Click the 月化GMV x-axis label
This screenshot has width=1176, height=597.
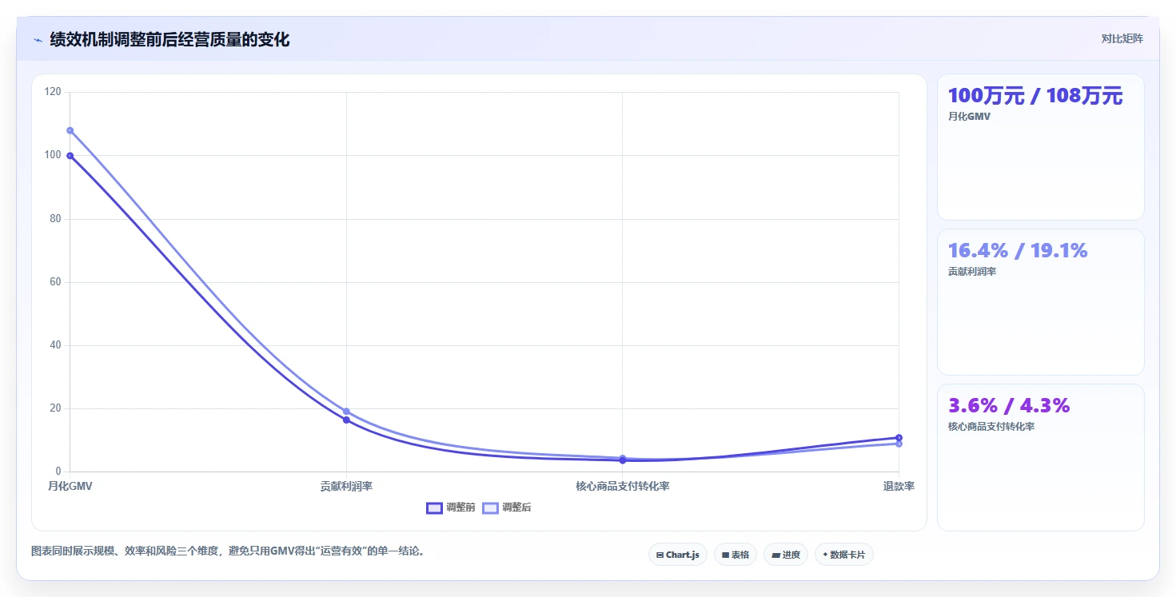click(x=70, y=486)
